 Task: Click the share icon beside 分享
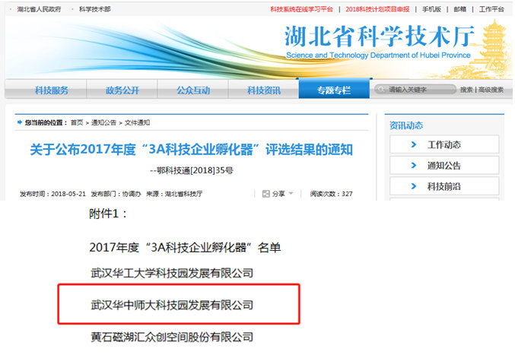pos(265,194)
